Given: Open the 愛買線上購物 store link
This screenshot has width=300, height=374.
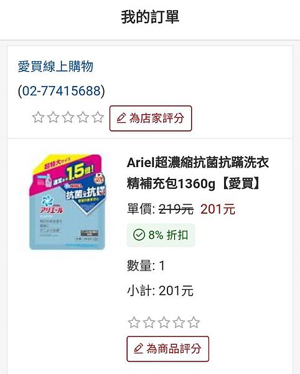Looking at the screenshot, I should click(56, 66).
